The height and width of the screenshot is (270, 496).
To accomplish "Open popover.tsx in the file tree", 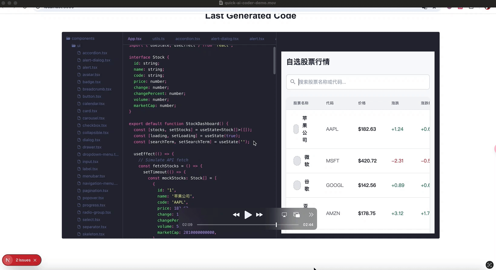I will [x=90, y=198].
